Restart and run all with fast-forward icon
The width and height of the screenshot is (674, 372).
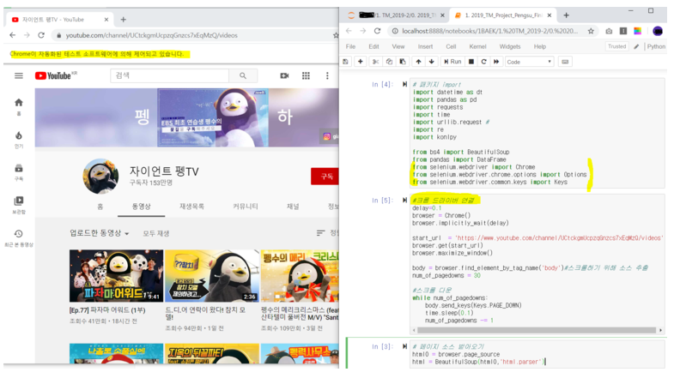coord(496,62)
